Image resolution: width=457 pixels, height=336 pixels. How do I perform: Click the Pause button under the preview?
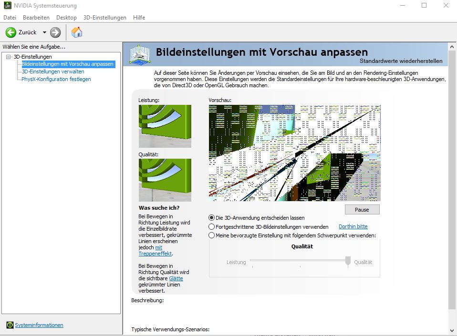tap(362, 210)
